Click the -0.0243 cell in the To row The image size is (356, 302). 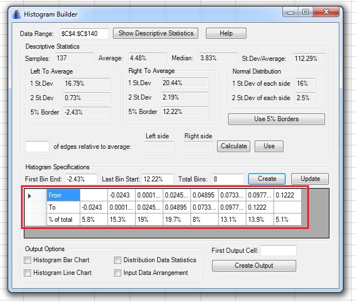click(x=94, y=207)
